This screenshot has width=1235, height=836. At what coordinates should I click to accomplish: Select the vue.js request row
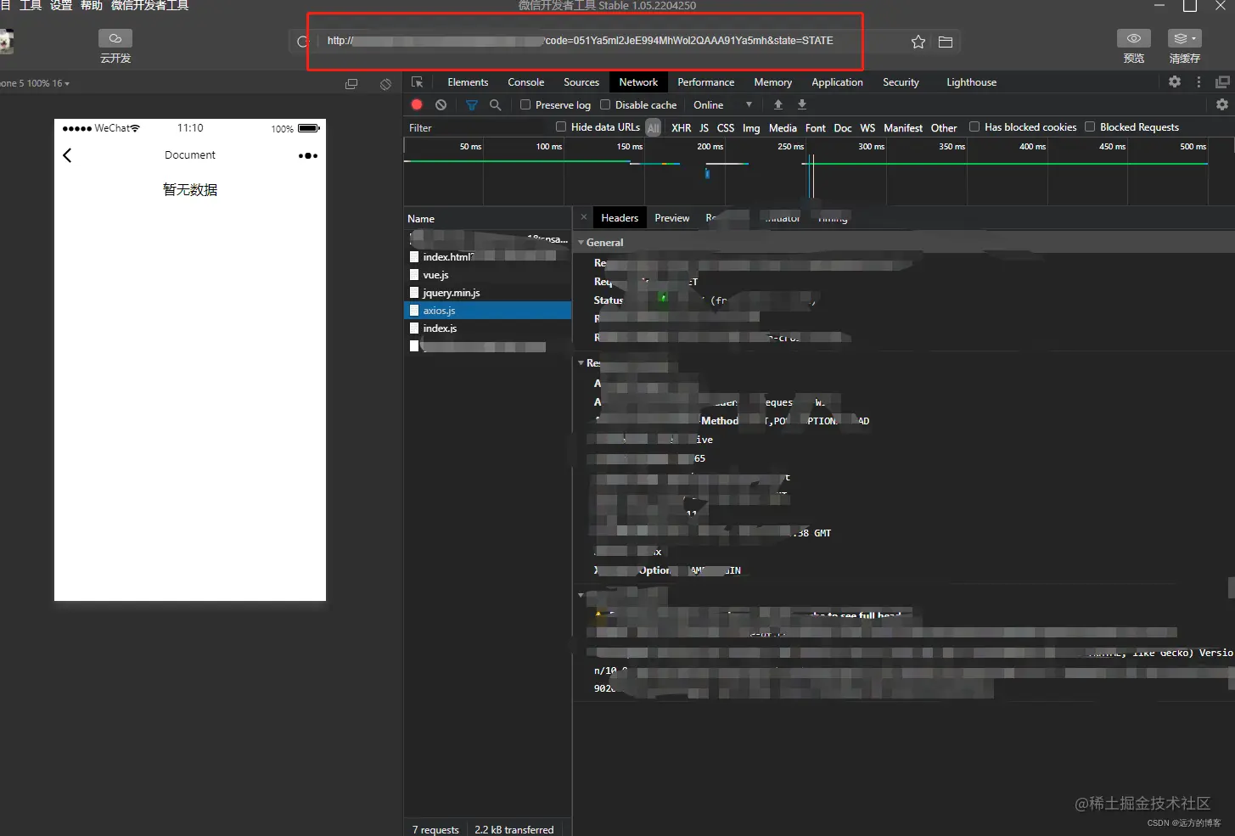pos(488,275)
